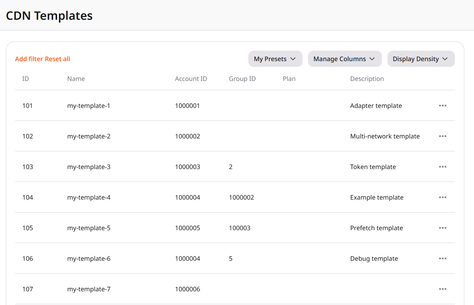The image size is (474, 305).
Task: Open more actions for my-template-2 row
Action: tap(442, 136)
